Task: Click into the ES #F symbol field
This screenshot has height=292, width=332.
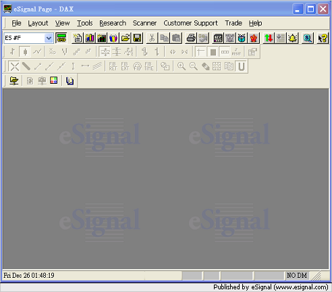Action: tap(24, 38)
